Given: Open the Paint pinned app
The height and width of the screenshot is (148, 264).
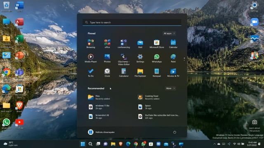Looking at the screenshot, I should click(x=173, y=58).
